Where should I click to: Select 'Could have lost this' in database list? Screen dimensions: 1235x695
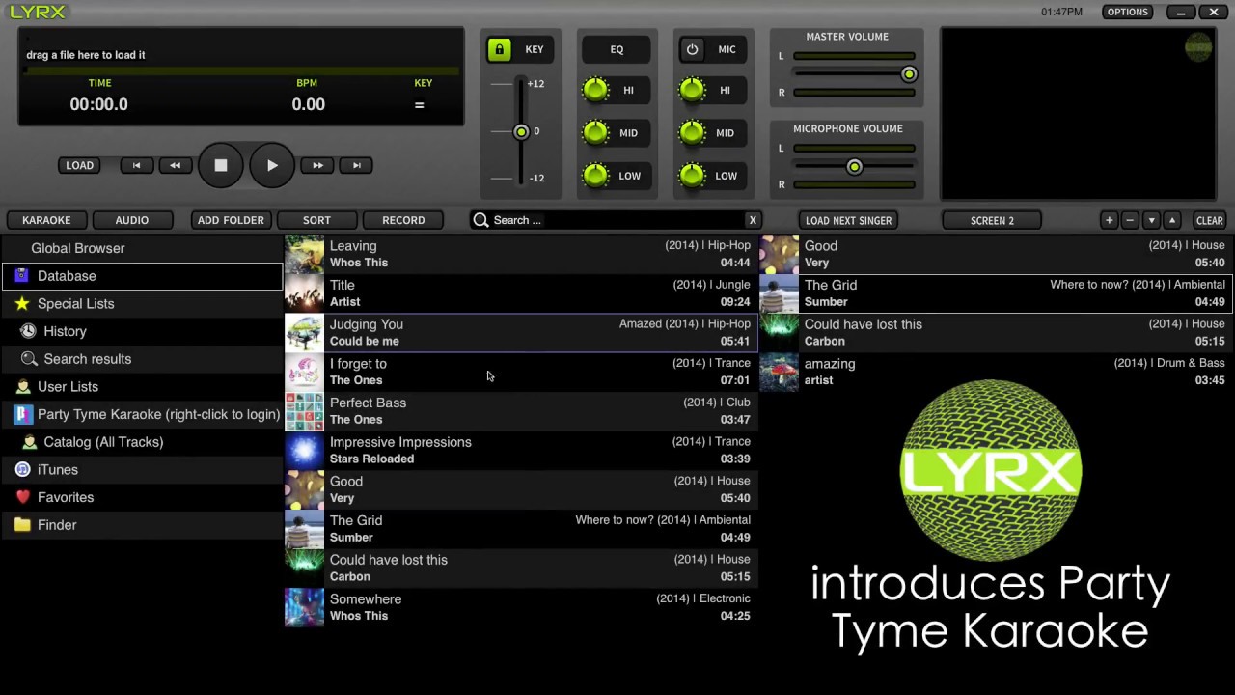521,568
